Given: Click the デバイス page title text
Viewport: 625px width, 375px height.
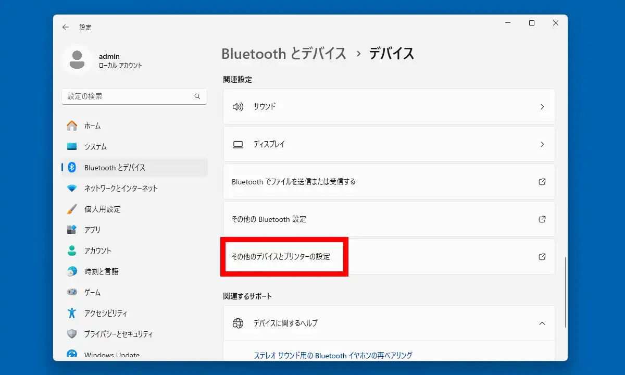Looking at the screenshot, I should click(x=392, y=53).
